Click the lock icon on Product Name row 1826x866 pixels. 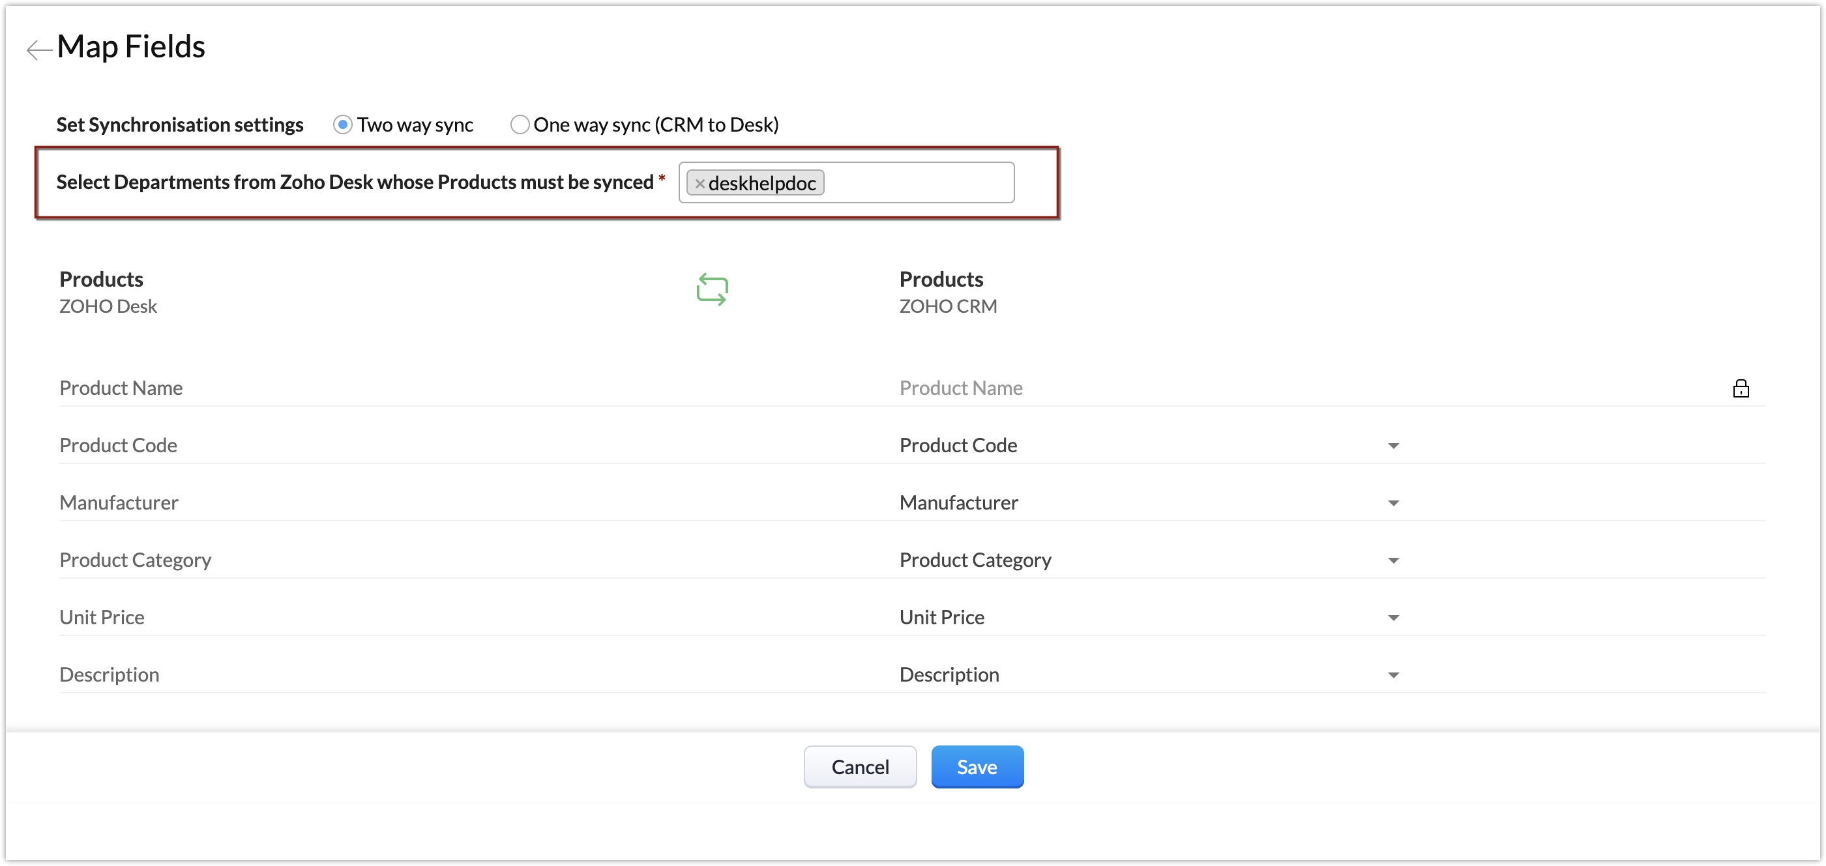[1740, 388]
